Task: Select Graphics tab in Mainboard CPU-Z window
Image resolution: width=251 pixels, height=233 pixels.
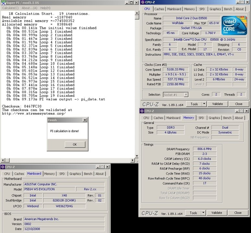Action: tap(75, 174)
